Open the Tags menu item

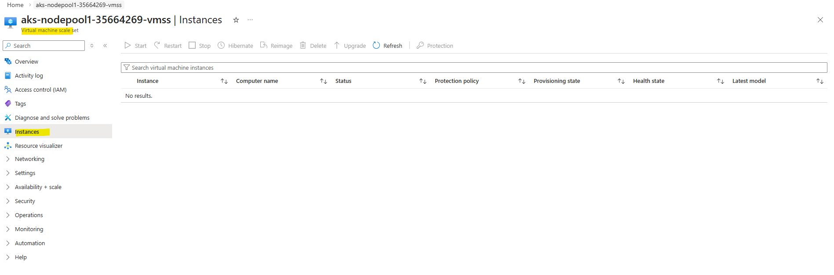tap(20, 104)
